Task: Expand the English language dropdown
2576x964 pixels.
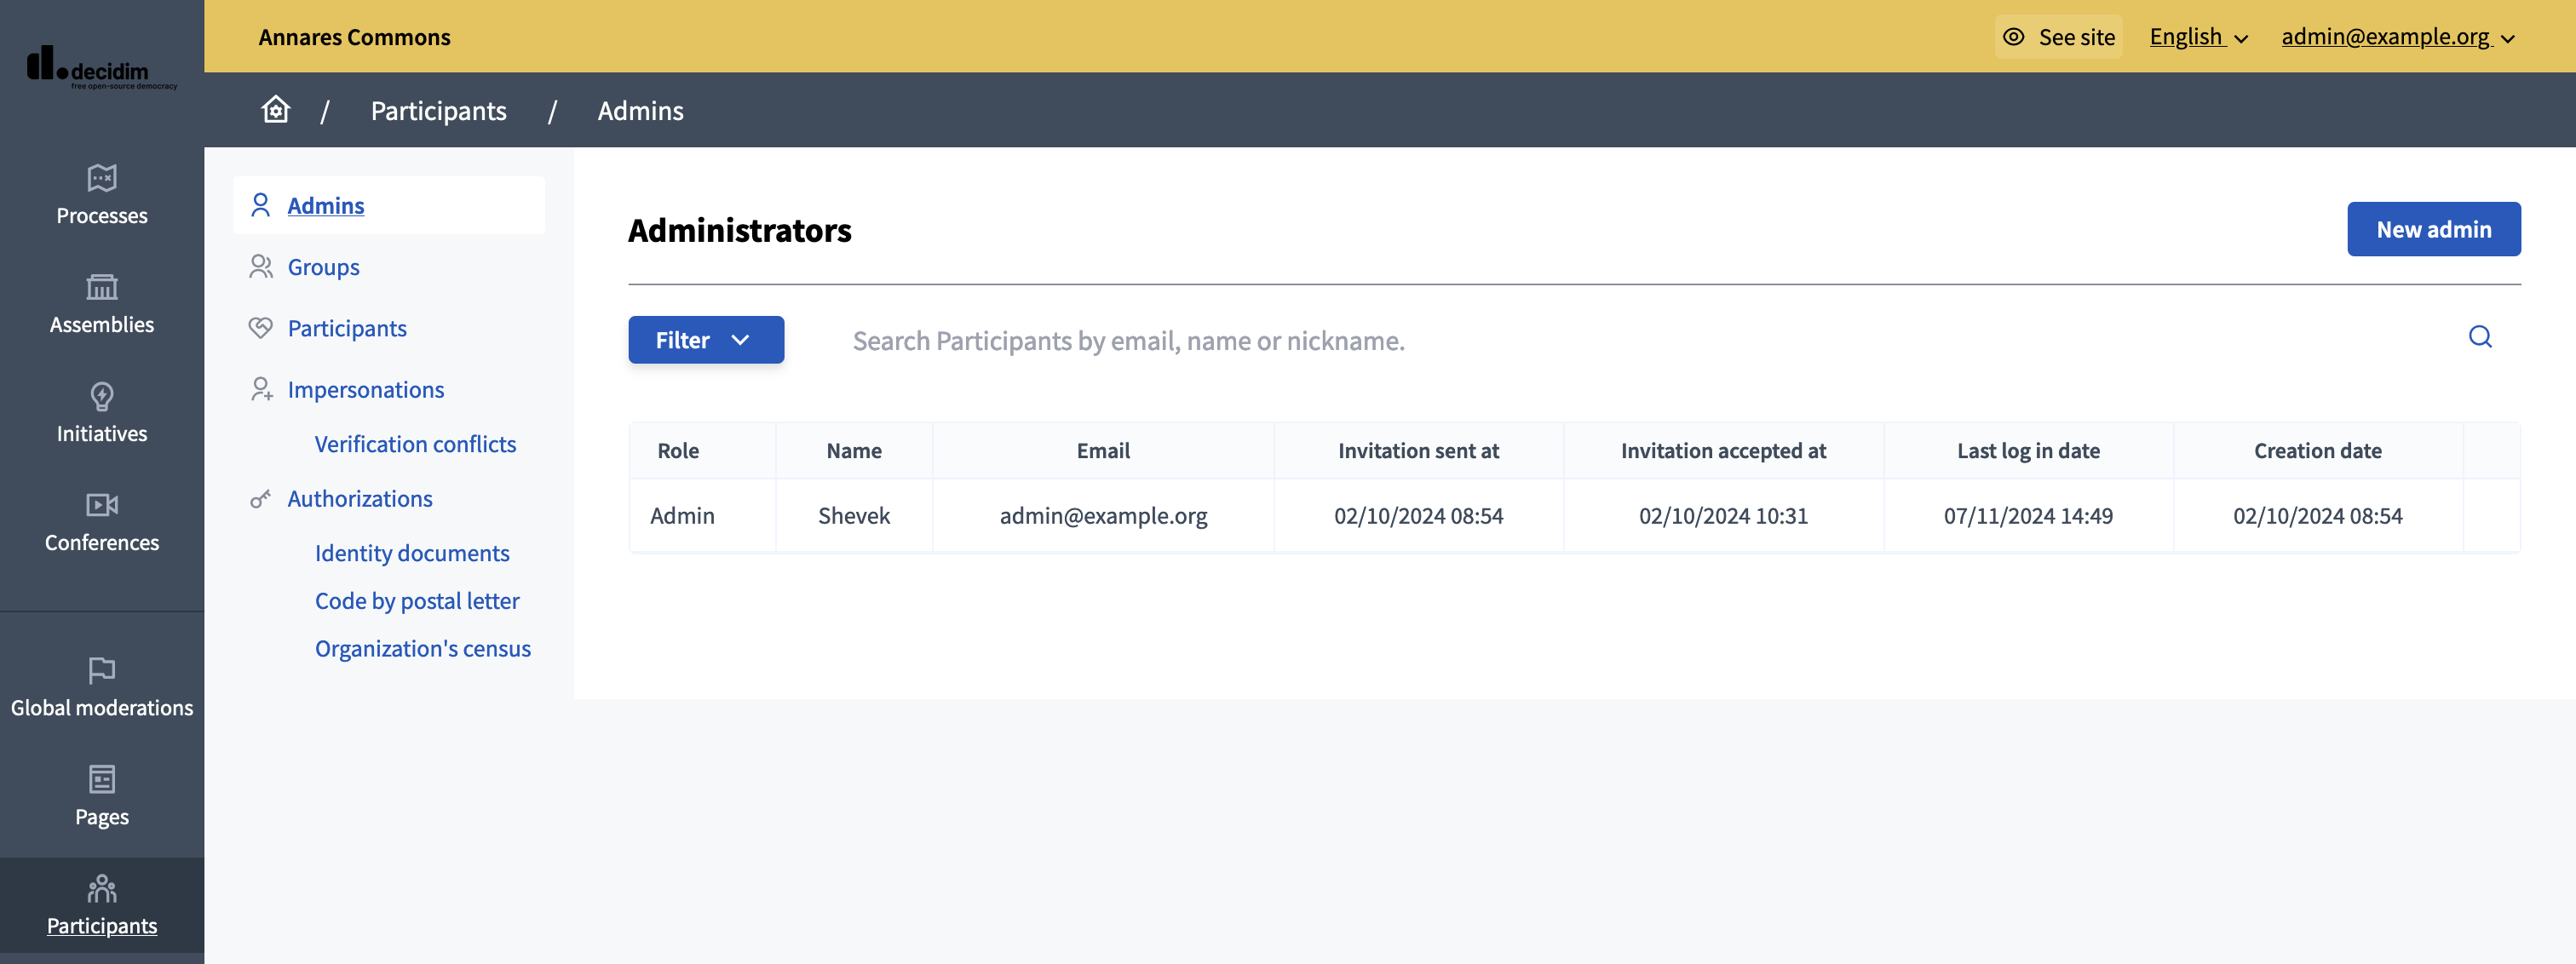Action: tap(2196, 36)
